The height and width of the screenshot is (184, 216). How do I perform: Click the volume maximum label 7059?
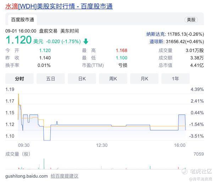[x=199, y=154]
